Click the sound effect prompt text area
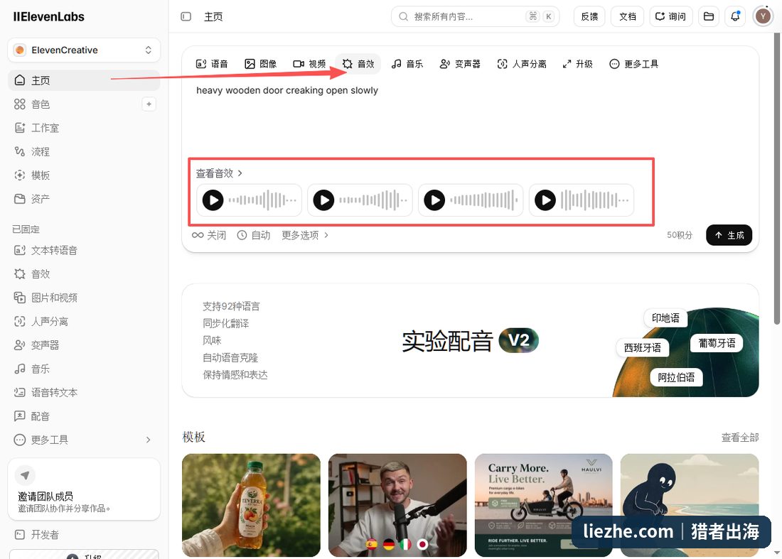This screenshot has height=559, width=782. click(x=470, y=119)
